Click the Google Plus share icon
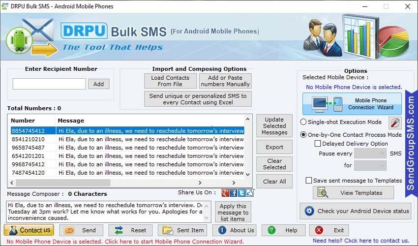The height and width of the screenshot is (246, 418). point(225,193)
